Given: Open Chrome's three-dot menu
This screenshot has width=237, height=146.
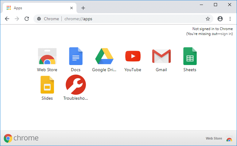Looking at the screenshot, I should pos(230,19).
